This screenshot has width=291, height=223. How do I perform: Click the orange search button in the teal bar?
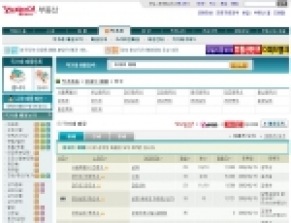(239, 65)
